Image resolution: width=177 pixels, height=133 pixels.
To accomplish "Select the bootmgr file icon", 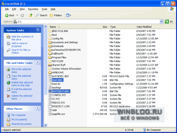I will coord(50,88).
